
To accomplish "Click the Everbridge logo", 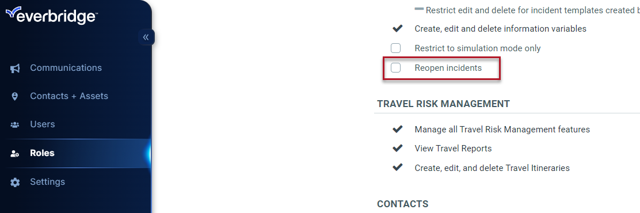I will tap(51, 16).
